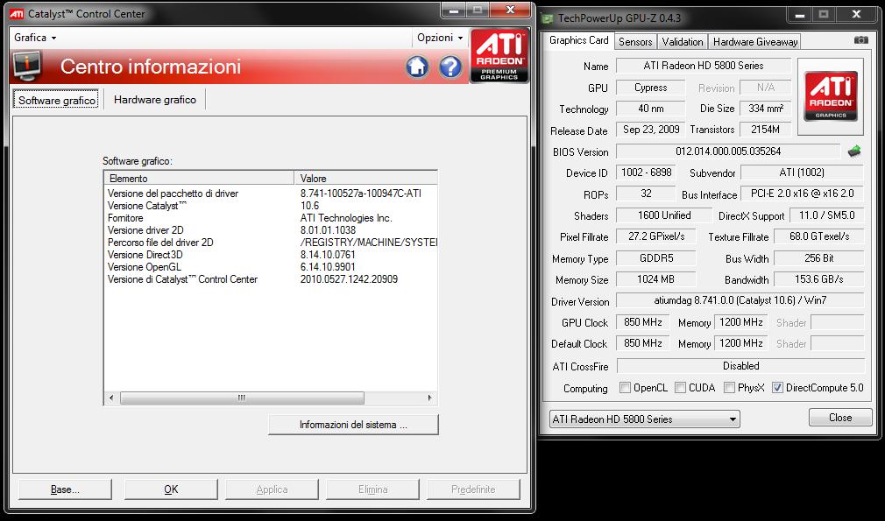Click the GPU field showing Cypress

pyautogui.click(x=651, y=88)
